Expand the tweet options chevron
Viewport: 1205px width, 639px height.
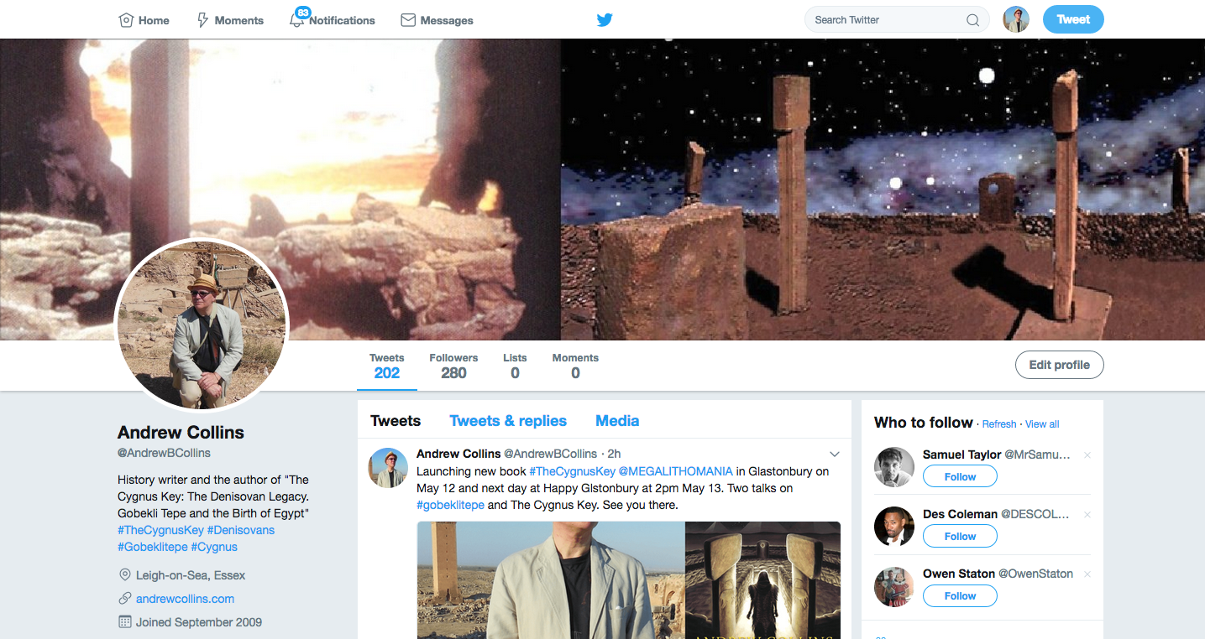coord(835,455)
